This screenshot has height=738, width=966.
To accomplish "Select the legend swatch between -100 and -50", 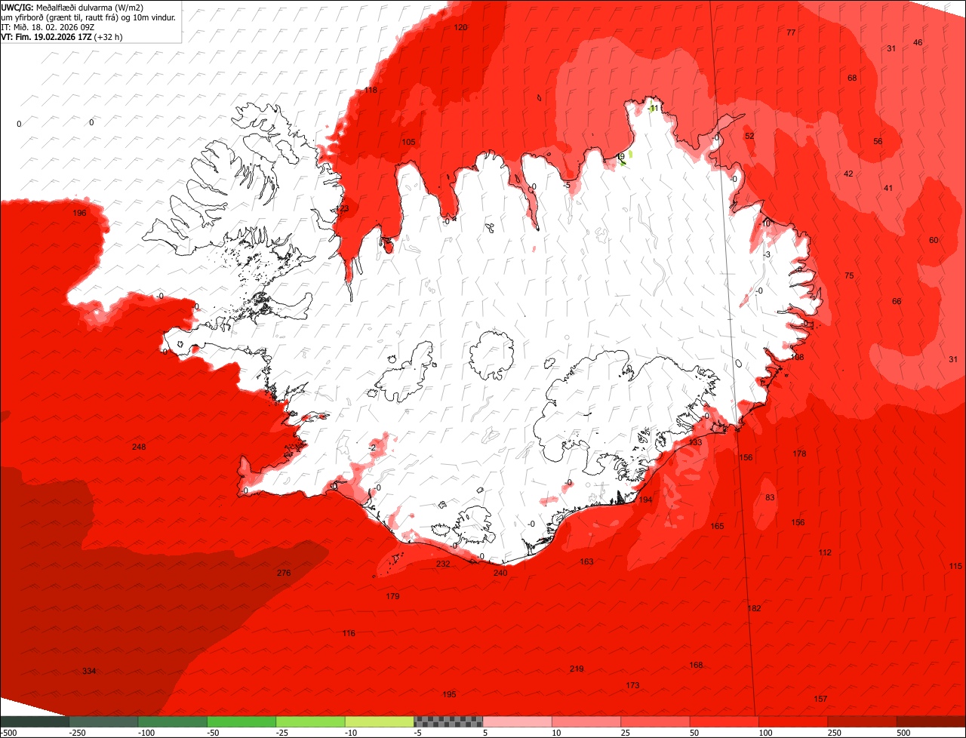I will [x=173, y=721].
